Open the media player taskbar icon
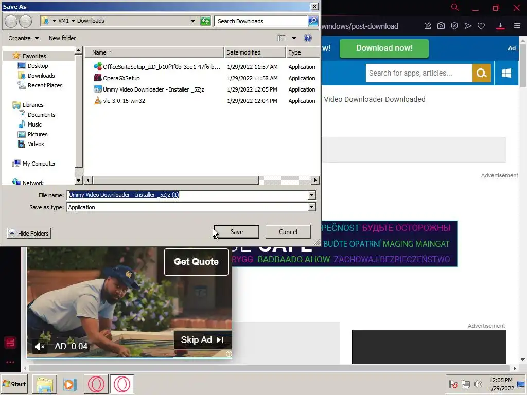The image size is (527, 395). click(69, 385)
